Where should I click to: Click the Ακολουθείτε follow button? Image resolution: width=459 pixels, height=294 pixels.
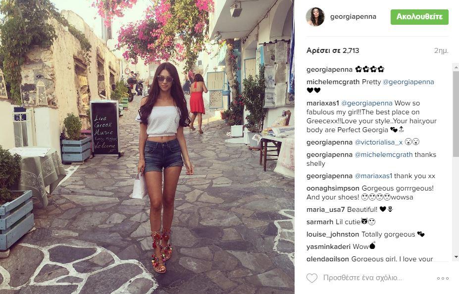(x=419, y=17)
